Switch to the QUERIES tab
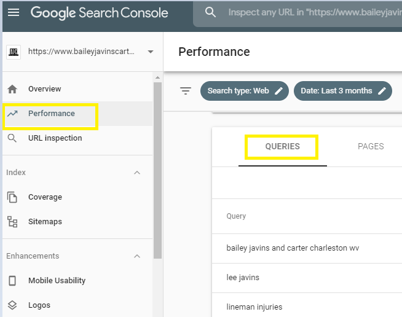This screenshot has width=402, height=317. 283,147
